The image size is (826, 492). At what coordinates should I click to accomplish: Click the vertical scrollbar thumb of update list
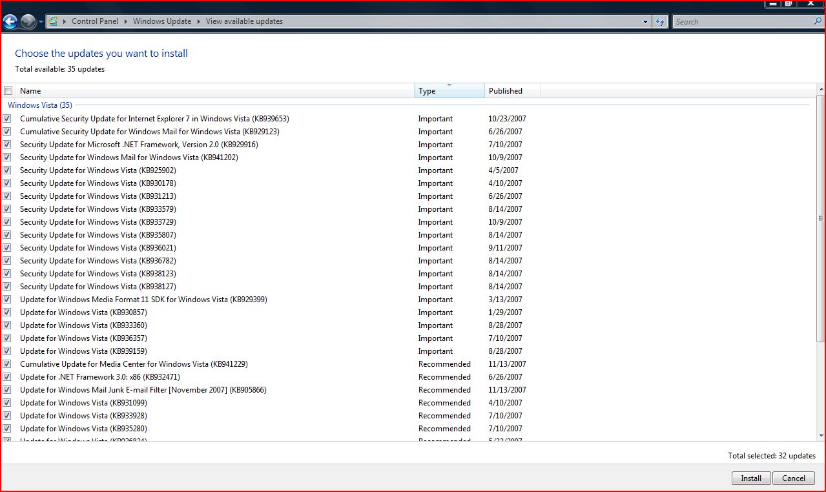[x=821, y=218]
